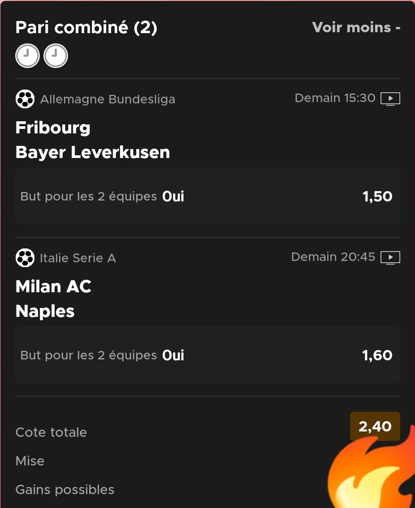Open live stream icon for Fribourg match

pyautogui.click(x=390, y=98)
